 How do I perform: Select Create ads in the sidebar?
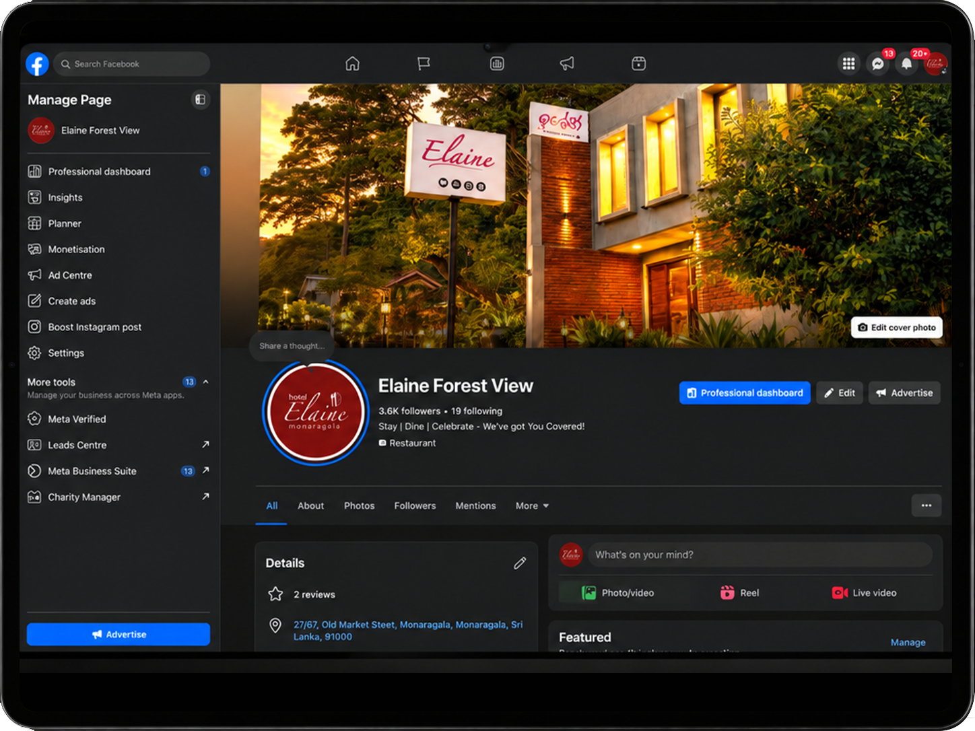119,301
